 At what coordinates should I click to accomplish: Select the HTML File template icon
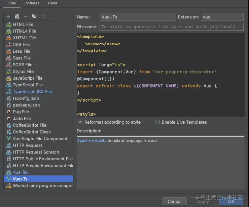point(9,25)
